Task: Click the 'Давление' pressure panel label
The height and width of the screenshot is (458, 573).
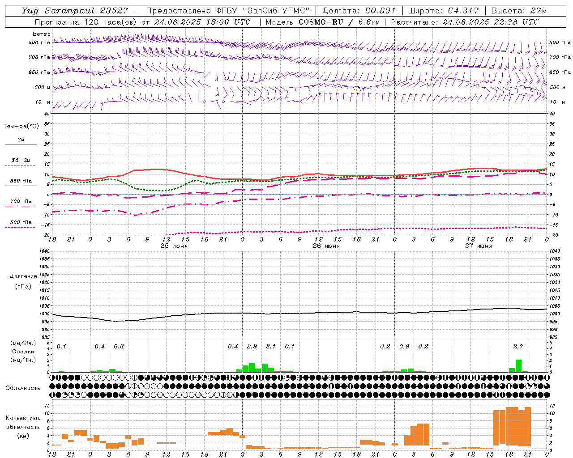Action: point(23,276)
